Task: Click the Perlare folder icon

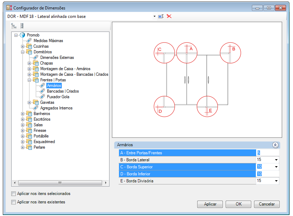Action: click(29, 147)
